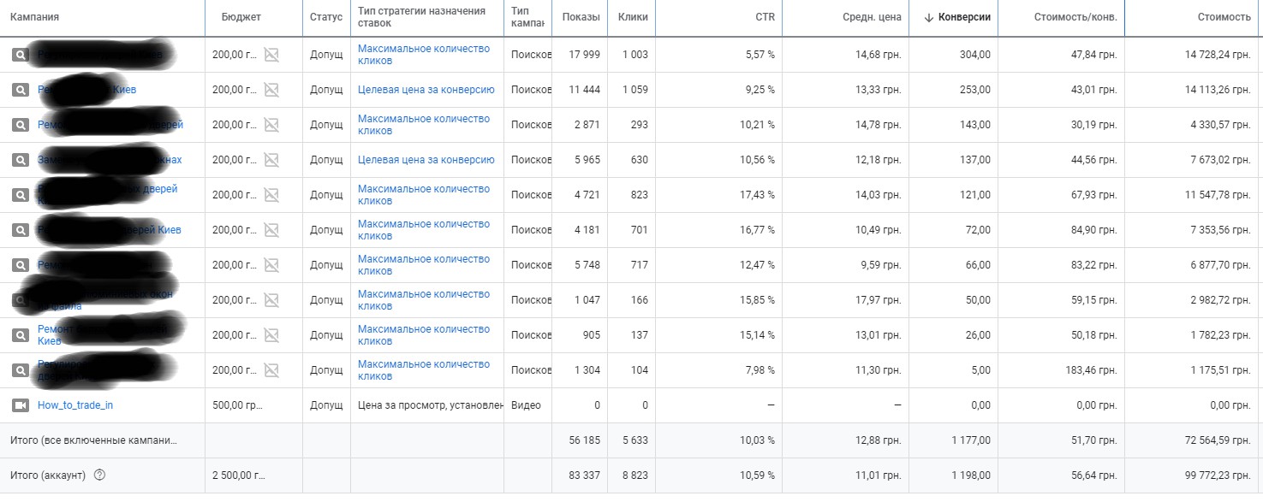Open the How_to_trade_in campaign link

pos(75,405)
